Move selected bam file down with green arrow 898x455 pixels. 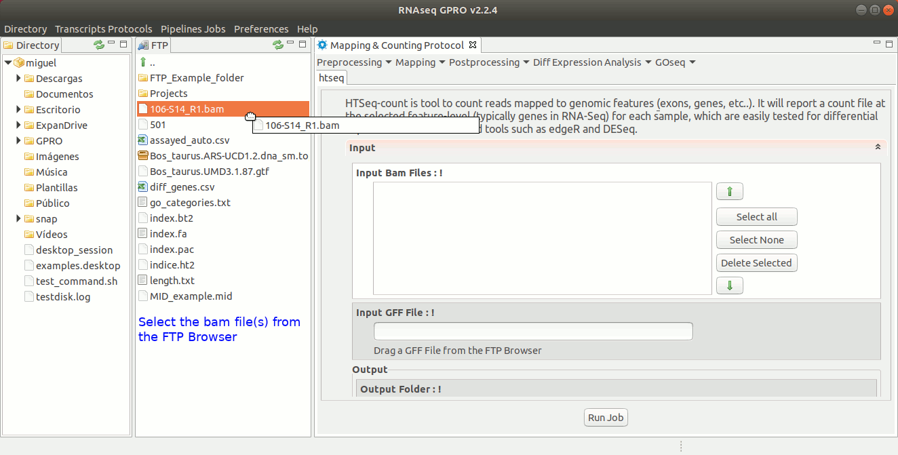729,285
